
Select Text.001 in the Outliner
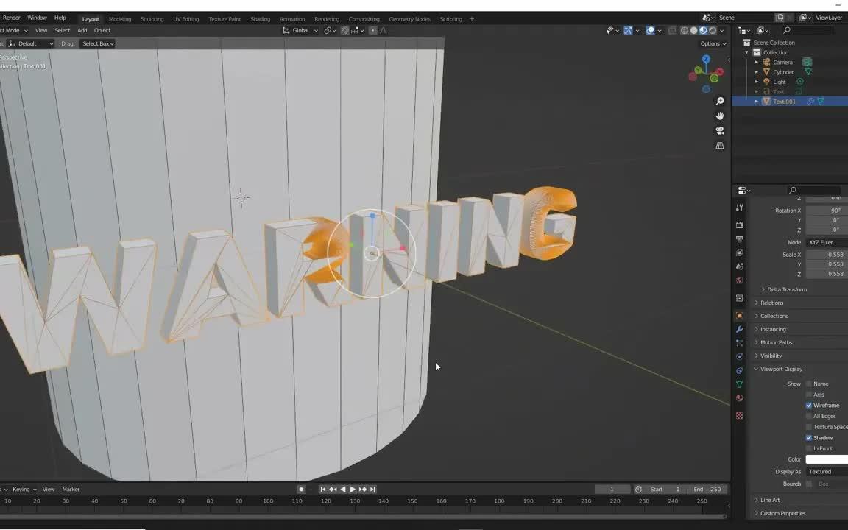[784, 101]
